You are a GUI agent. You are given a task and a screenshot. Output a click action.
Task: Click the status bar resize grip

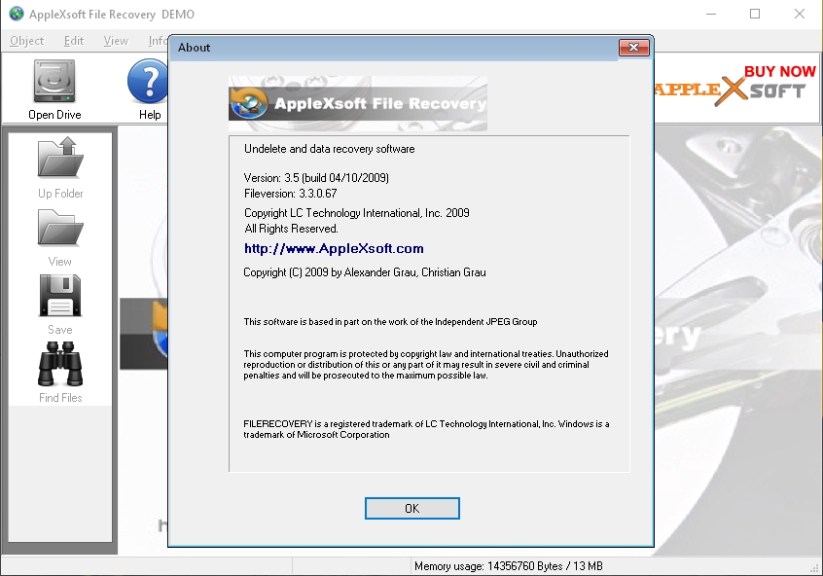(815, 568)
